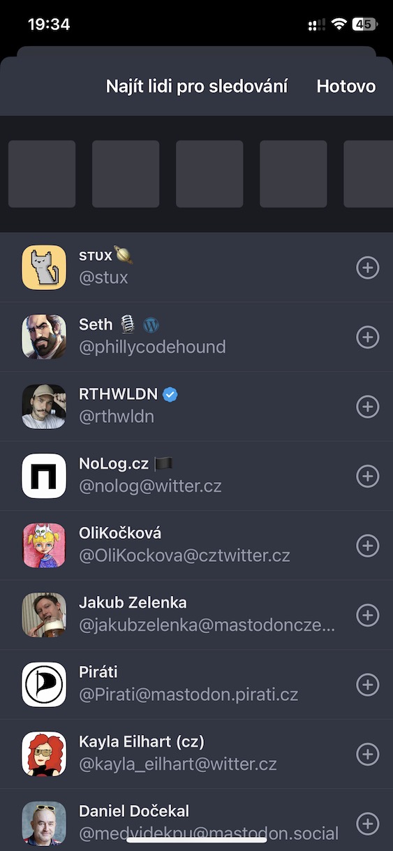Tap plus icon next to Daniel Dočekal

click(368, 824)
